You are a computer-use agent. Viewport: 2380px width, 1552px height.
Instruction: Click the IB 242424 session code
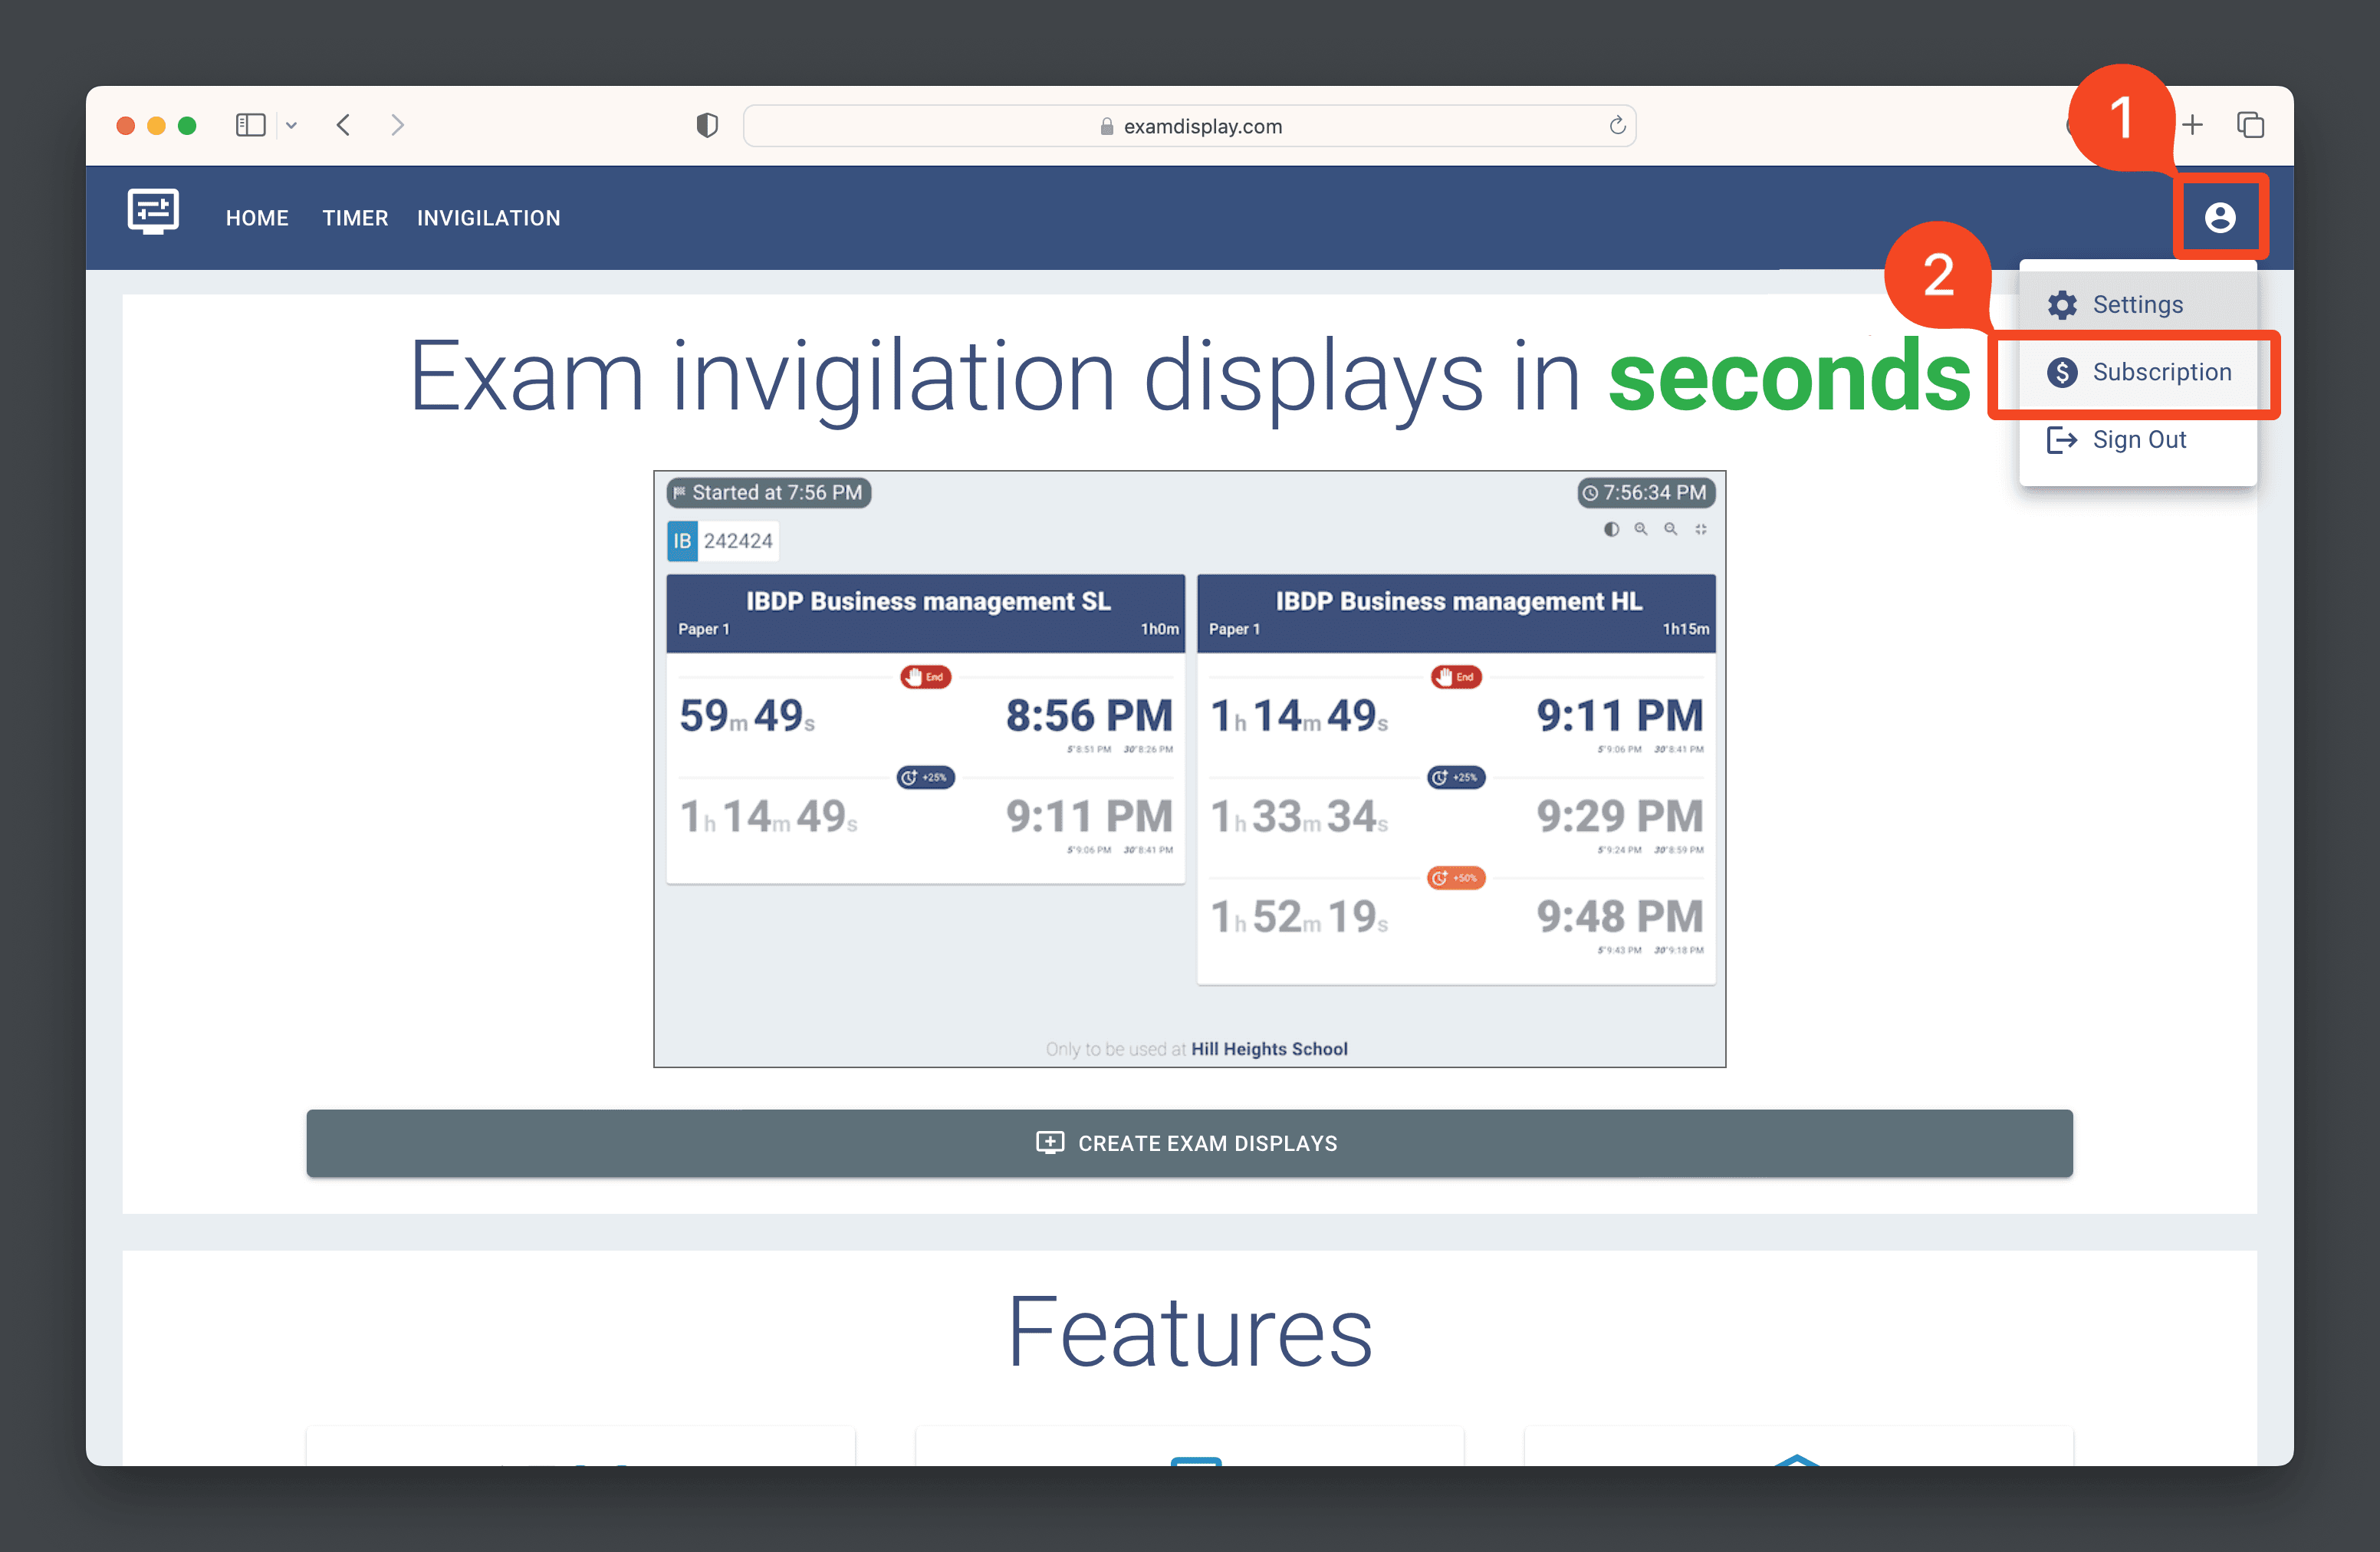(x=722, y=541)
